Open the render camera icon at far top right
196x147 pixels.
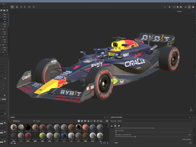tap(193, 7)
